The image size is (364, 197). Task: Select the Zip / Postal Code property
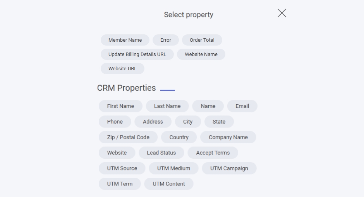128,137
